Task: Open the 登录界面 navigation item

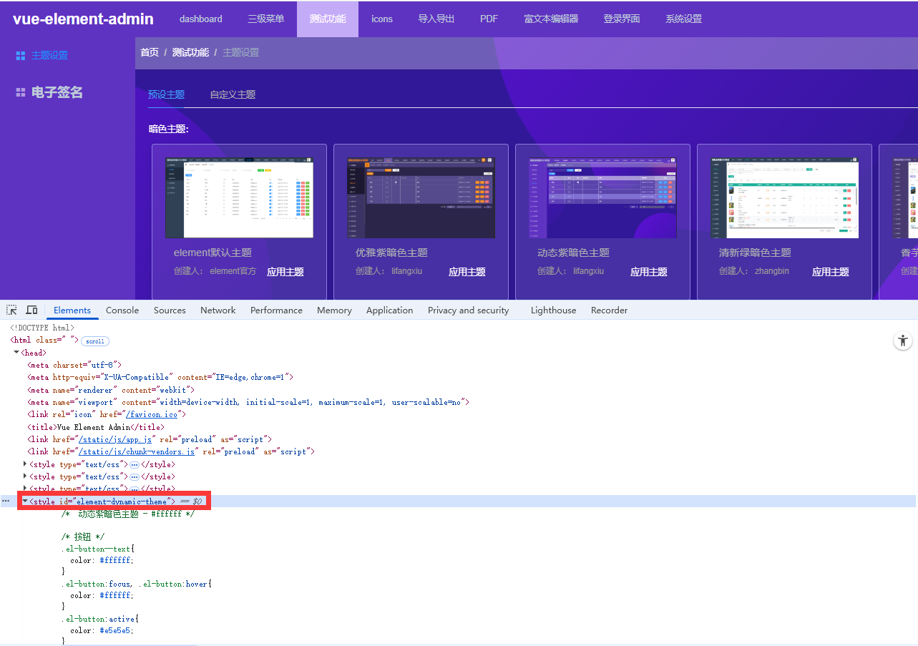Action: tap(621, 19)
